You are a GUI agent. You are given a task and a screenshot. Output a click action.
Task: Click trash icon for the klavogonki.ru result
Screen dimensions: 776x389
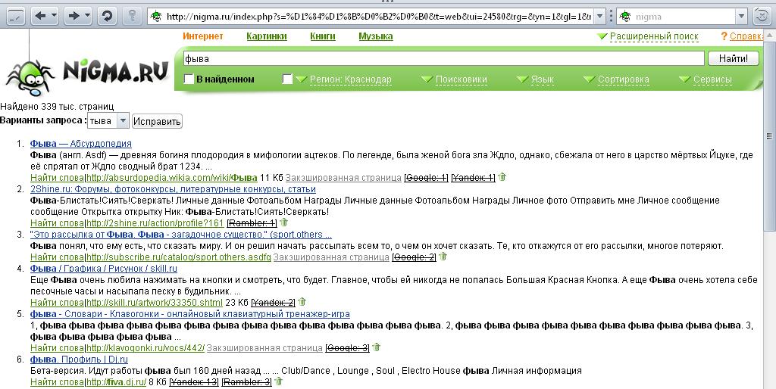pos(376,347)
